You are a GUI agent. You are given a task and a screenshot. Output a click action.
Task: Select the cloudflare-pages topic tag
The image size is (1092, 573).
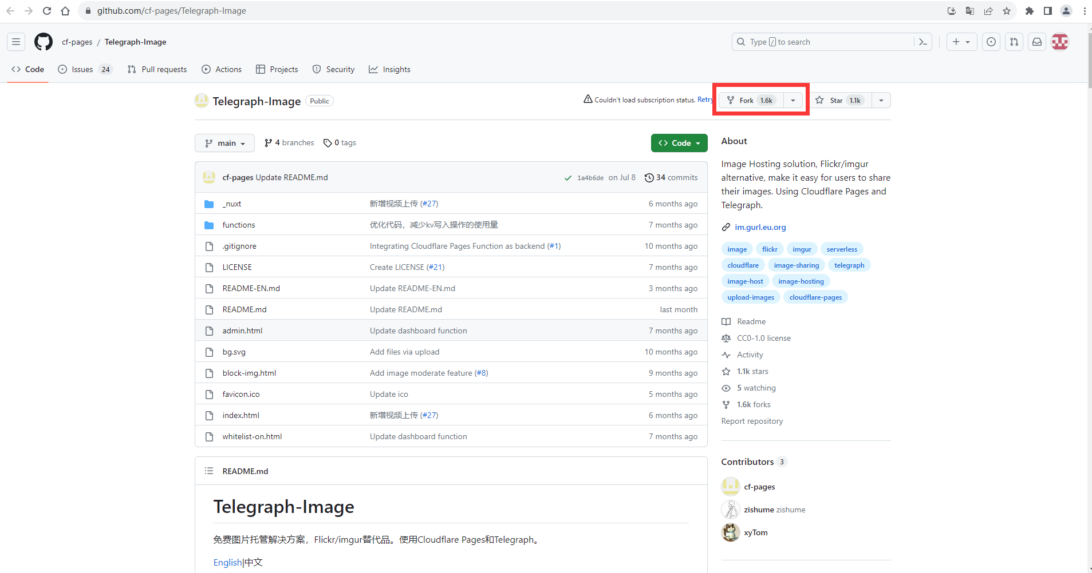pyautogui.click(x=815, y=297)
